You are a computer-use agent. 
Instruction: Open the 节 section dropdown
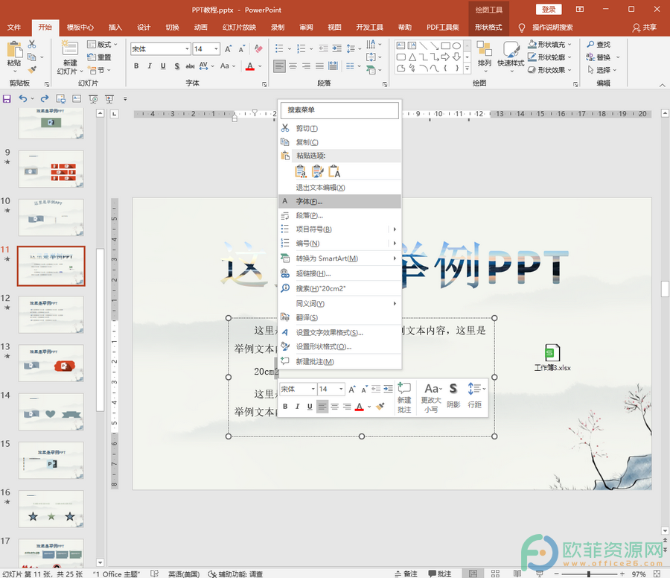(x=99, y=70)
